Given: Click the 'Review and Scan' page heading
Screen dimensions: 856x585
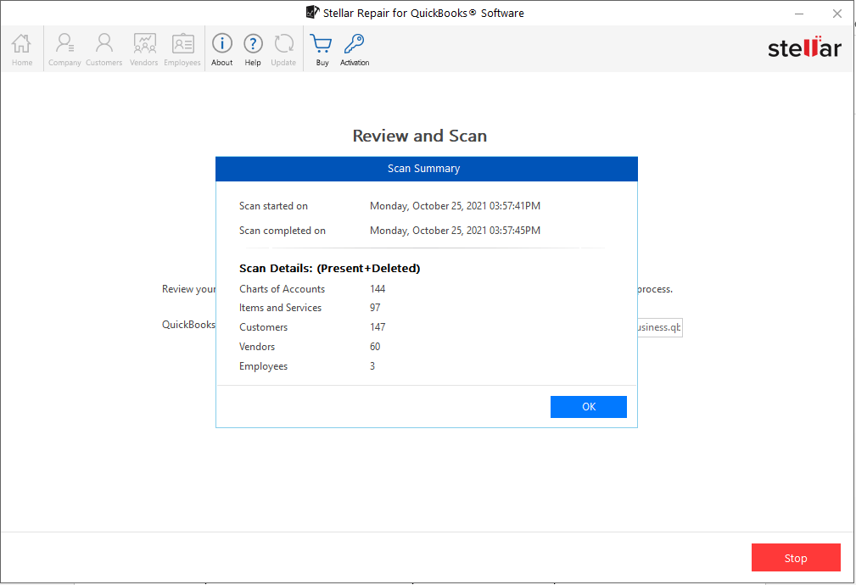Looking at the screenshot, I should [x=419, y=136].
